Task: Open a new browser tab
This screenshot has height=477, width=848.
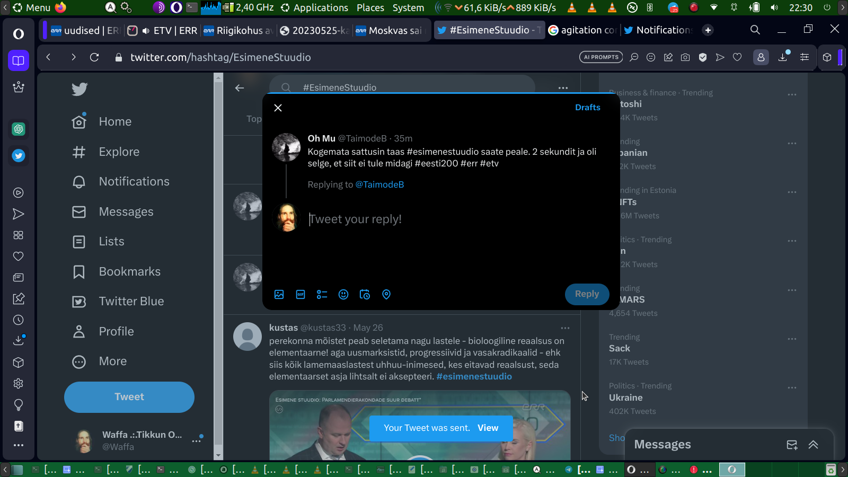Action: point(708,30)
